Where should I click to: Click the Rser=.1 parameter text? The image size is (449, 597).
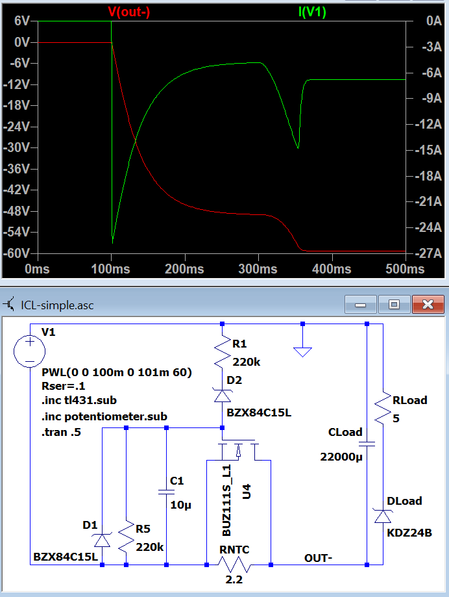click(63, 386)
